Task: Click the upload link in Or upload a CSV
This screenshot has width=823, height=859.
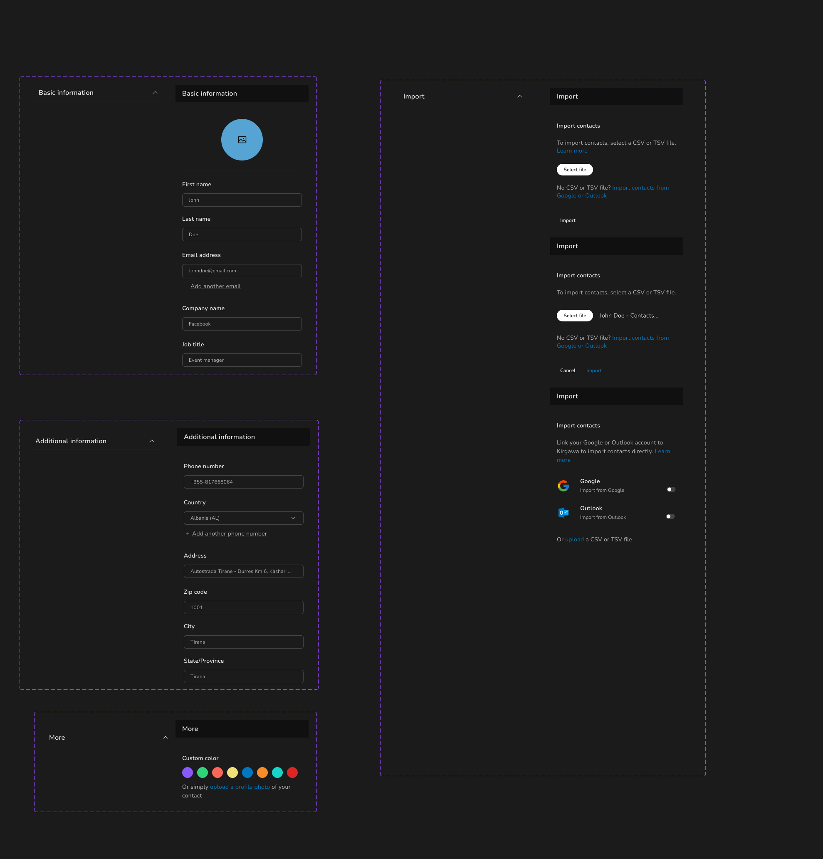Action: point(574,540)
